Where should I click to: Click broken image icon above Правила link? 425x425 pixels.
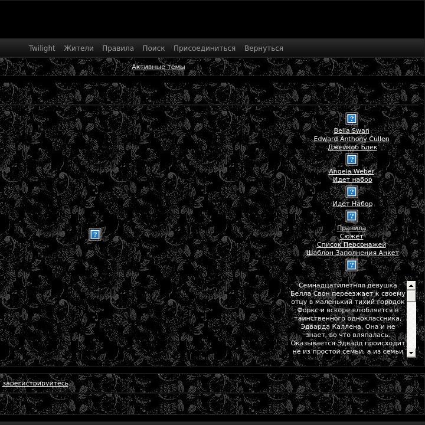pyautogui.click(x=352, y=216)
